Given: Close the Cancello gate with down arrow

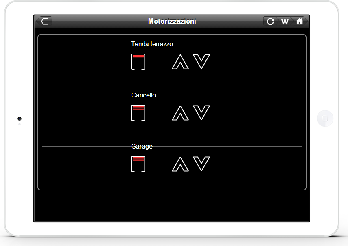Looking at the screenshot, I should coord(201,113).
